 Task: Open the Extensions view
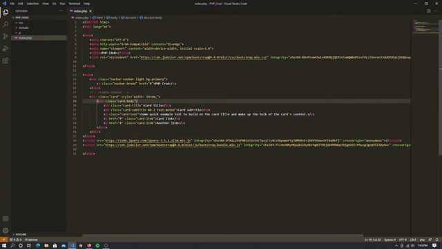click(x=6, y=61)
